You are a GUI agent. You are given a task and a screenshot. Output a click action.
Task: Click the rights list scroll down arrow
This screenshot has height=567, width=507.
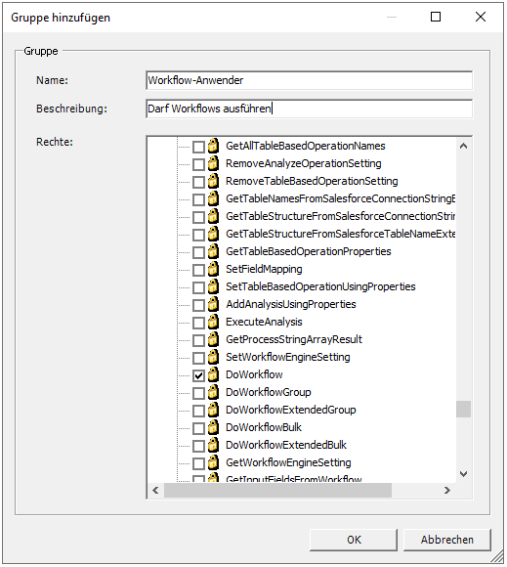point(464,474)
